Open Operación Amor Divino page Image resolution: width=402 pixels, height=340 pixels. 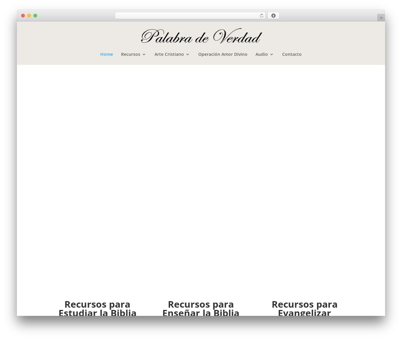coord(223,54)
